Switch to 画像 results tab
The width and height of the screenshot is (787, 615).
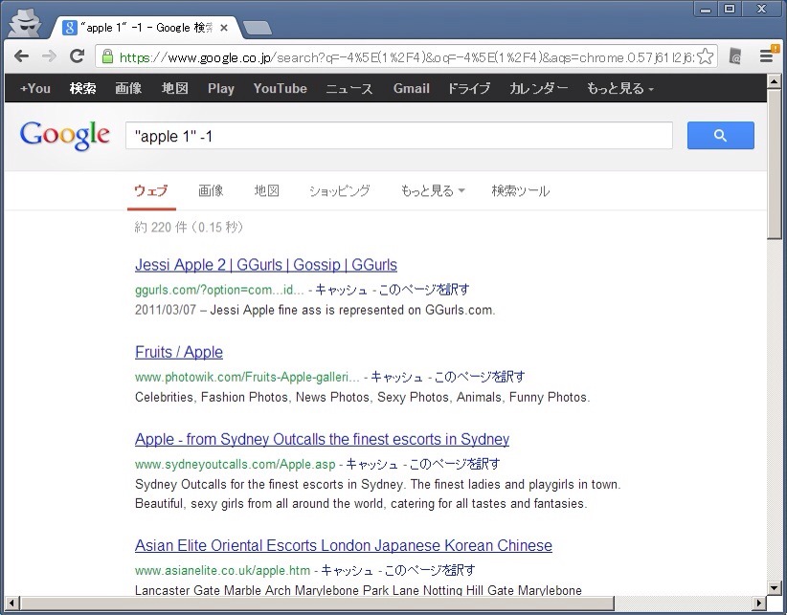click(x=211, y=191)
